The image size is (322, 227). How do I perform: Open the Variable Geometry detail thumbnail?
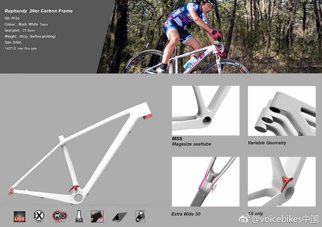pos(281,111)
